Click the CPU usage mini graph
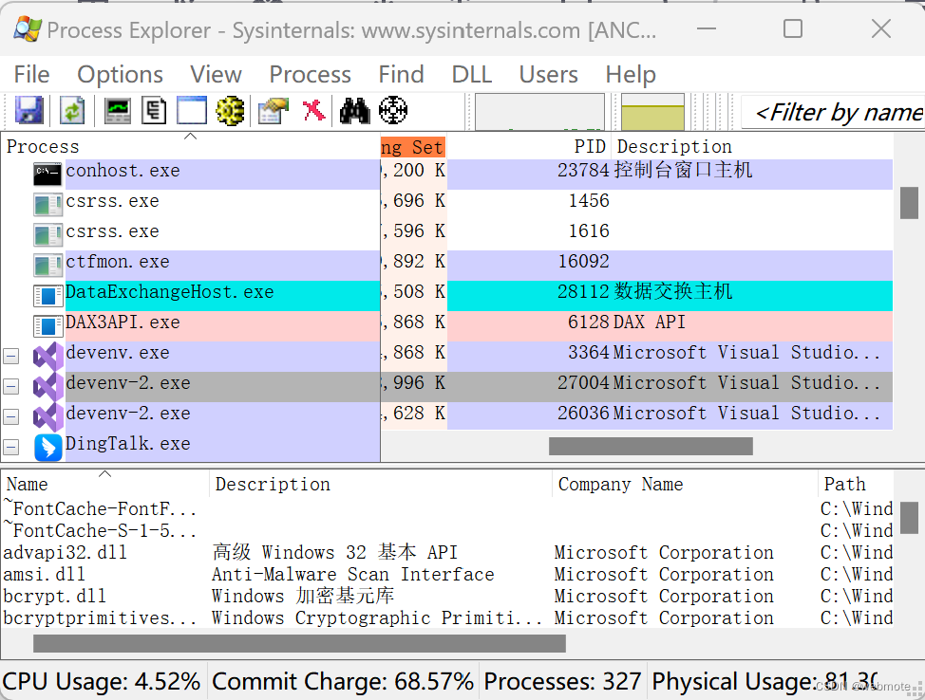 [539, 111]
